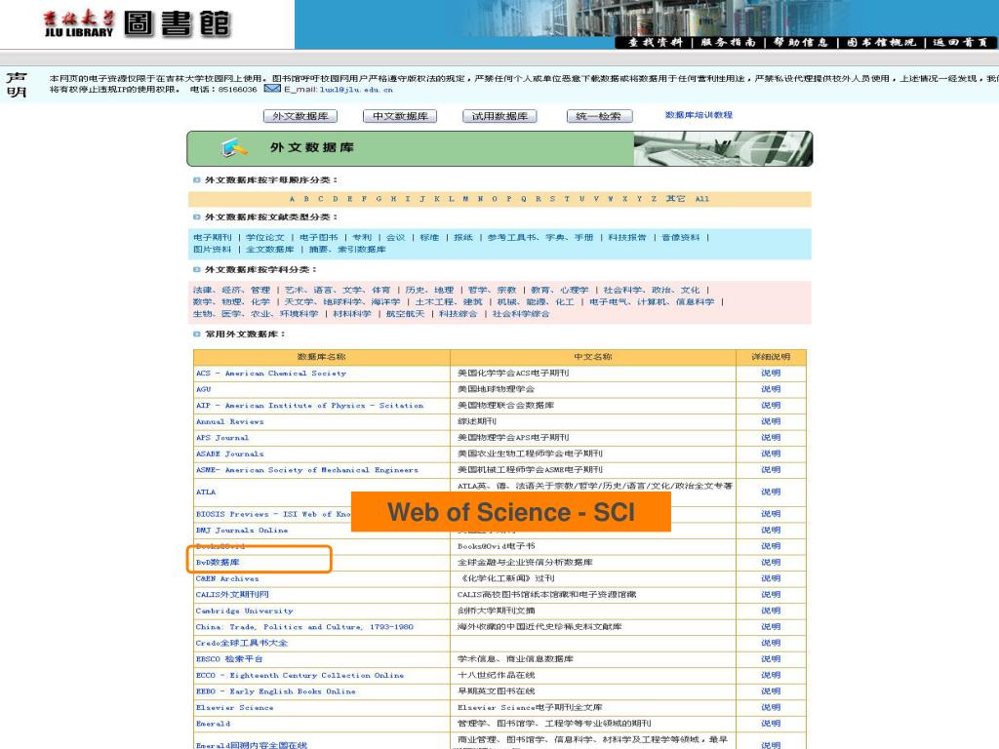The image size is (999, 749).
Task: Open the 服务指南 navigation item
Action: tap(728, 42)
